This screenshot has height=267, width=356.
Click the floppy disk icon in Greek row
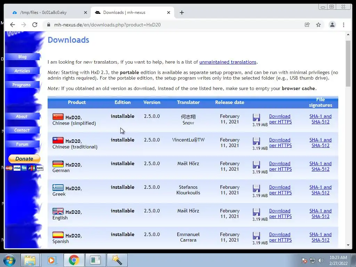pyautogui.click(x=256, y=188)
